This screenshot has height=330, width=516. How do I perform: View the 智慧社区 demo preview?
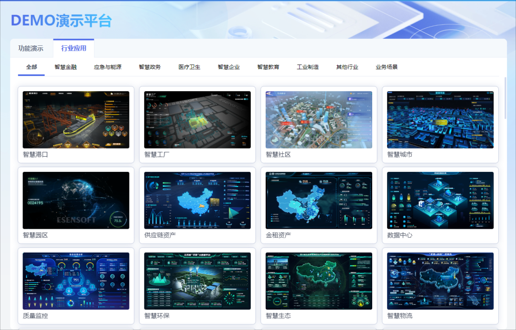point(319,120)
